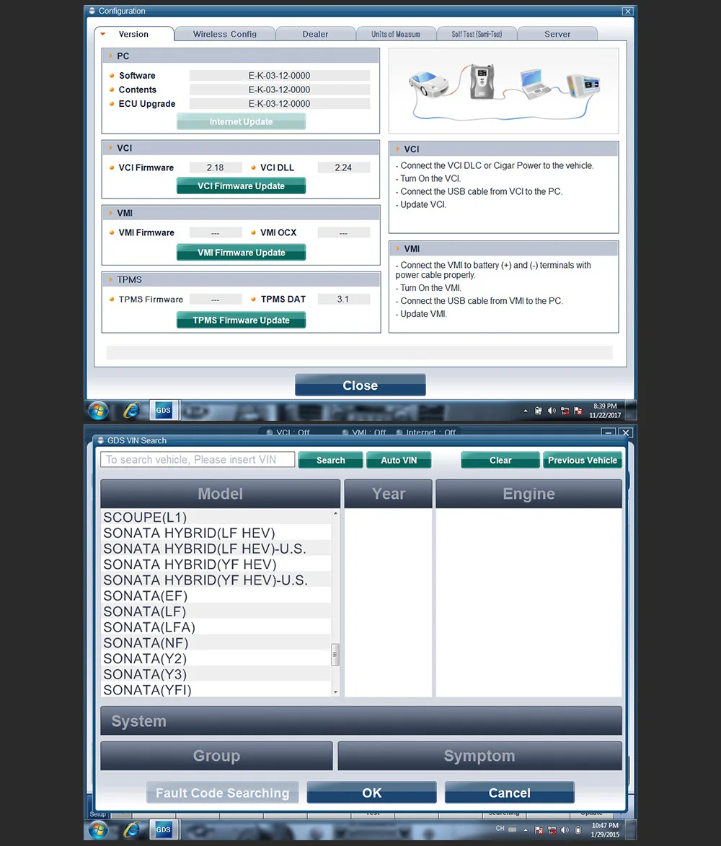Click the Model column header
This screenshot has width=721, height=846.
[221, 494]
